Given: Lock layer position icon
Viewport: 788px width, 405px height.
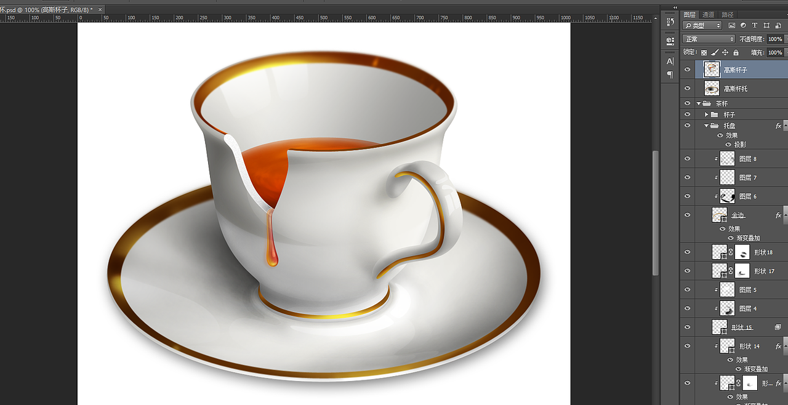Looking at the screenshot, I should [725, 53].
